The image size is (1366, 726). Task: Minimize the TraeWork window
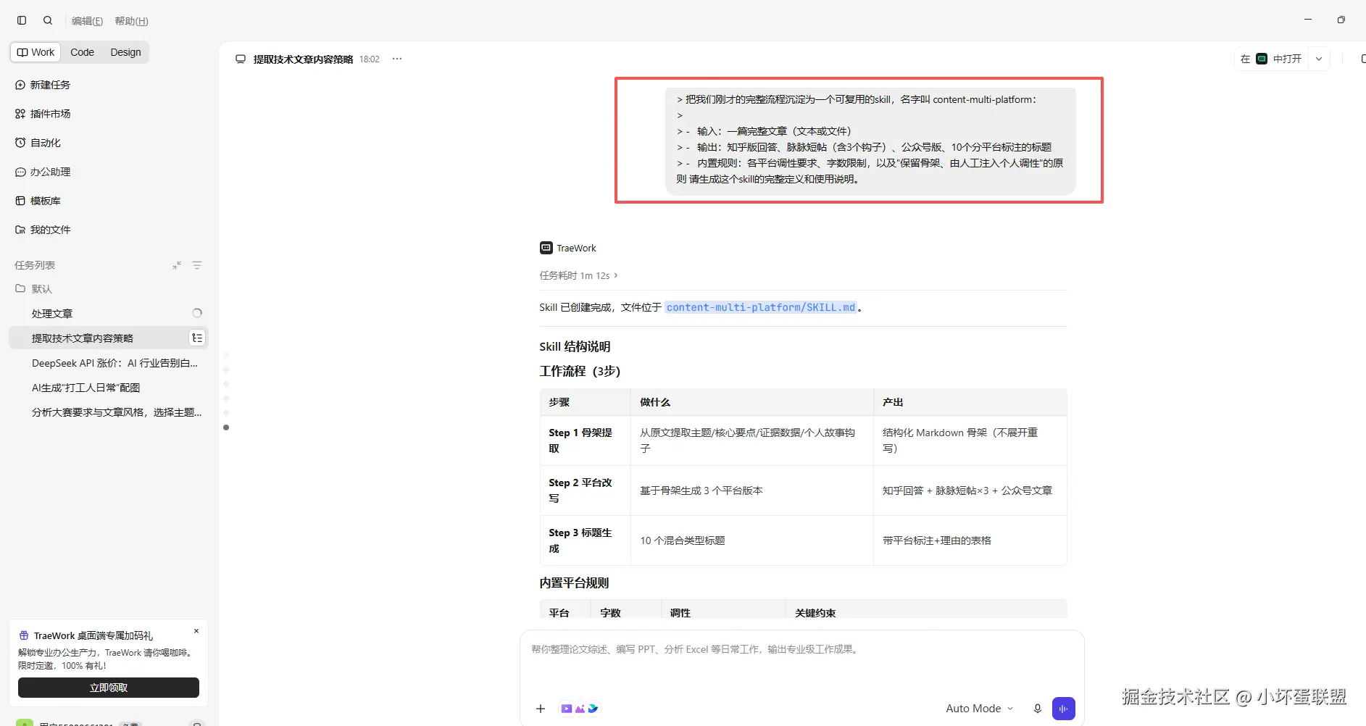[1308, 20]
